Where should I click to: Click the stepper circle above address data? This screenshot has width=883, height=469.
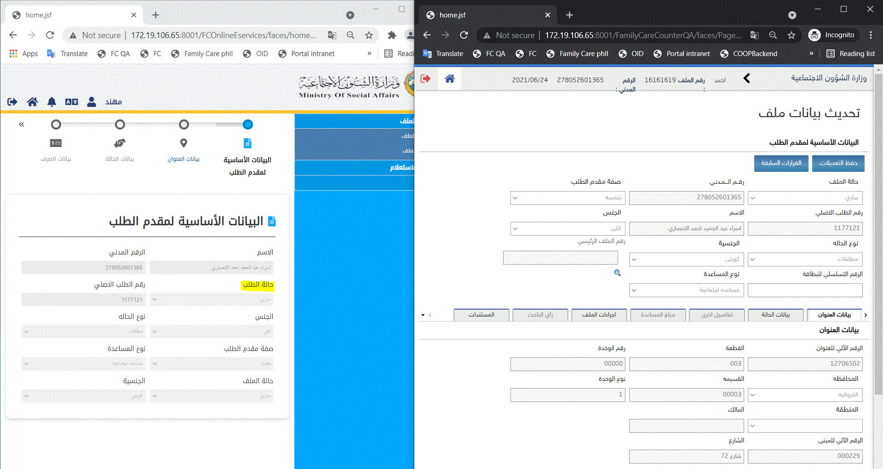pyautogui.click(x=184, y=124)
